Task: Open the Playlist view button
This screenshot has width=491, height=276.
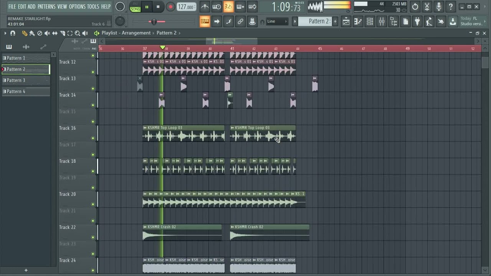Action: pos(346,22)
